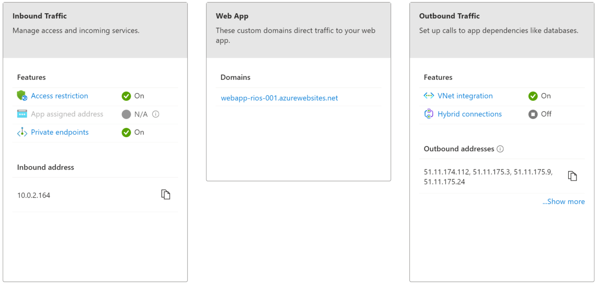Copy the outbound addresses list

572,176
